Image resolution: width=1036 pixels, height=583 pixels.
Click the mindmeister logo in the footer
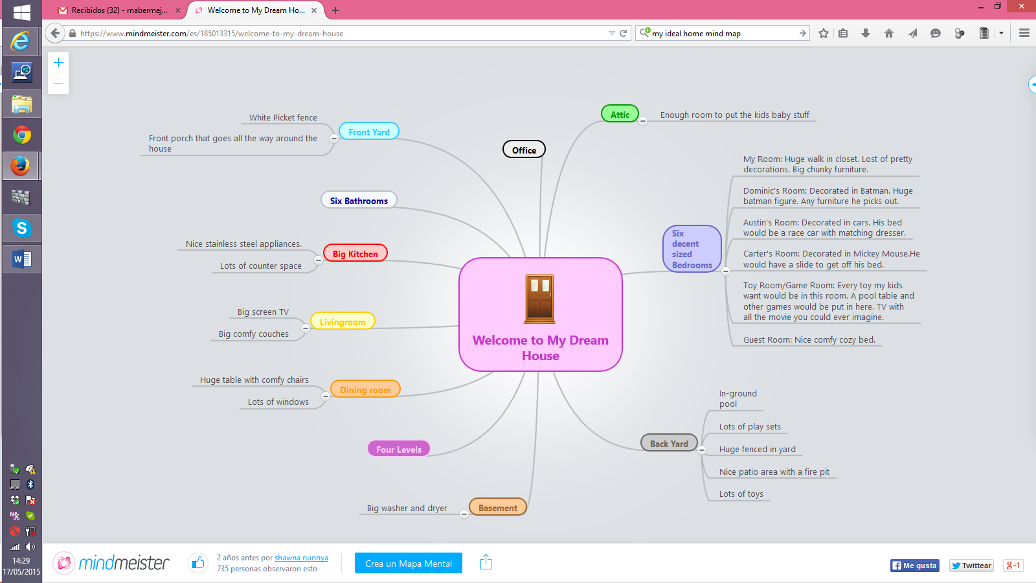[111, 563]
